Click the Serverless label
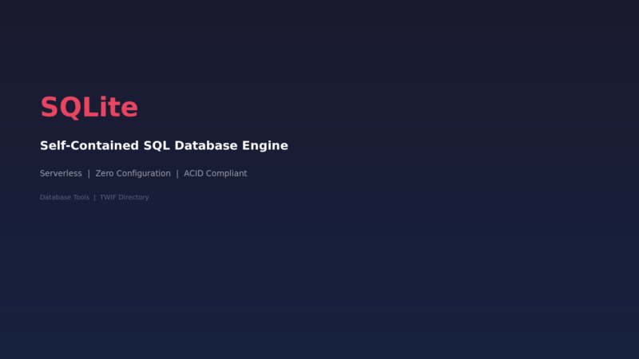This screenshot has width=639, height=359. tap(61, 173)
